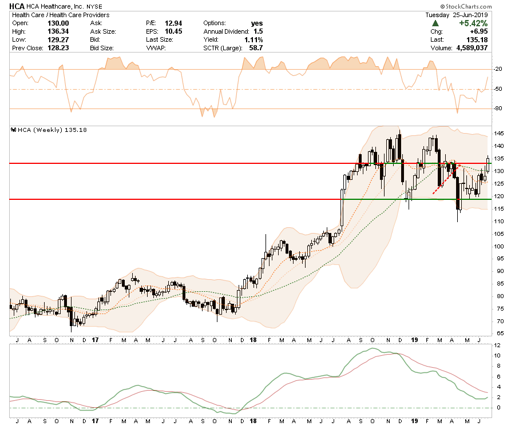The height and width of the screenshot is (426, 515).
Task: Click the Yield value 1.11%
Action: (x=253, y=39)
